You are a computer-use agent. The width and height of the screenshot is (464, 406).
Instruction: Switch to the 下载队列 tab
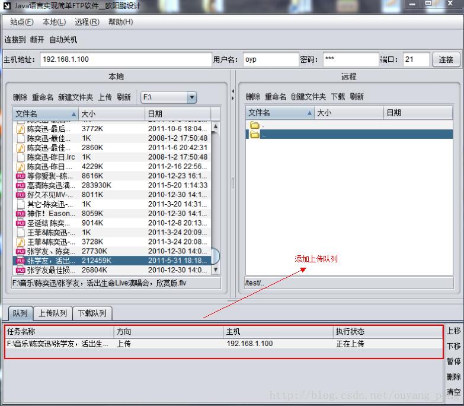point(92,313)
